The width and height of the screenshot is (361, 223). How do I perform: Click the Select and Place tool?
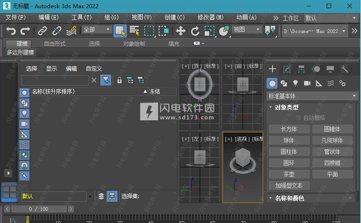tap(224, 31)
